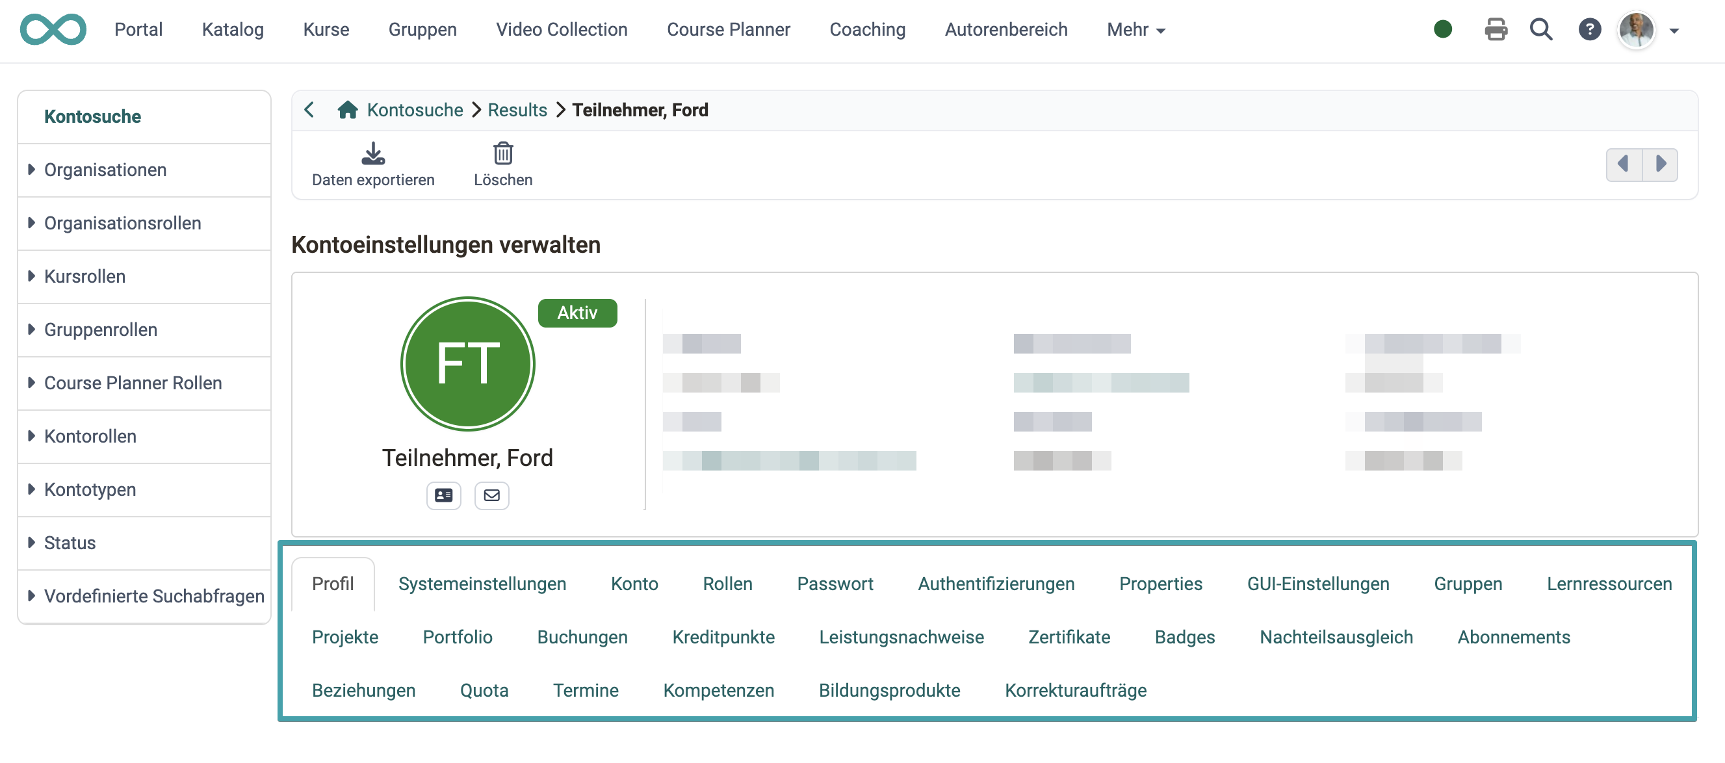The width and height of the screenshot is (1725, 763).
Task: Click the home icon in breadcrumb
Action: pyautogui.click(x=348, y=110)
